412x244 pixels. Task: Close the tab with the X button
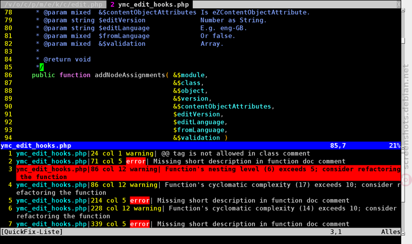[x=399, y=4]
